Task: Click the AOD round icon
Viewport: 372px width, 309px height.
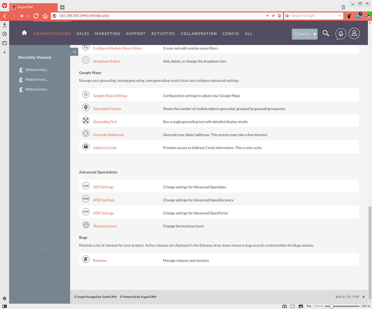Action: click(86, 199)
